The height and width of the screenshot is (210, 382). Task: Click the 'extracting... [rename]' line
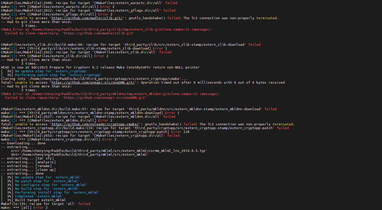(x=26, y=166)
